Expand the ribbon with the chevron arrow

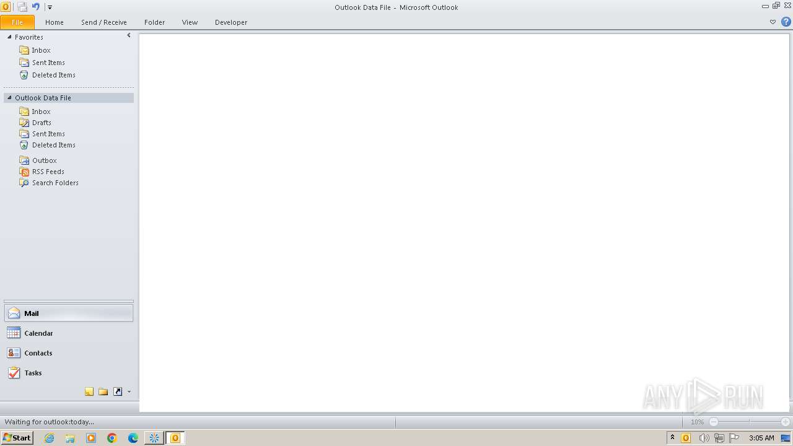(773, 22)
